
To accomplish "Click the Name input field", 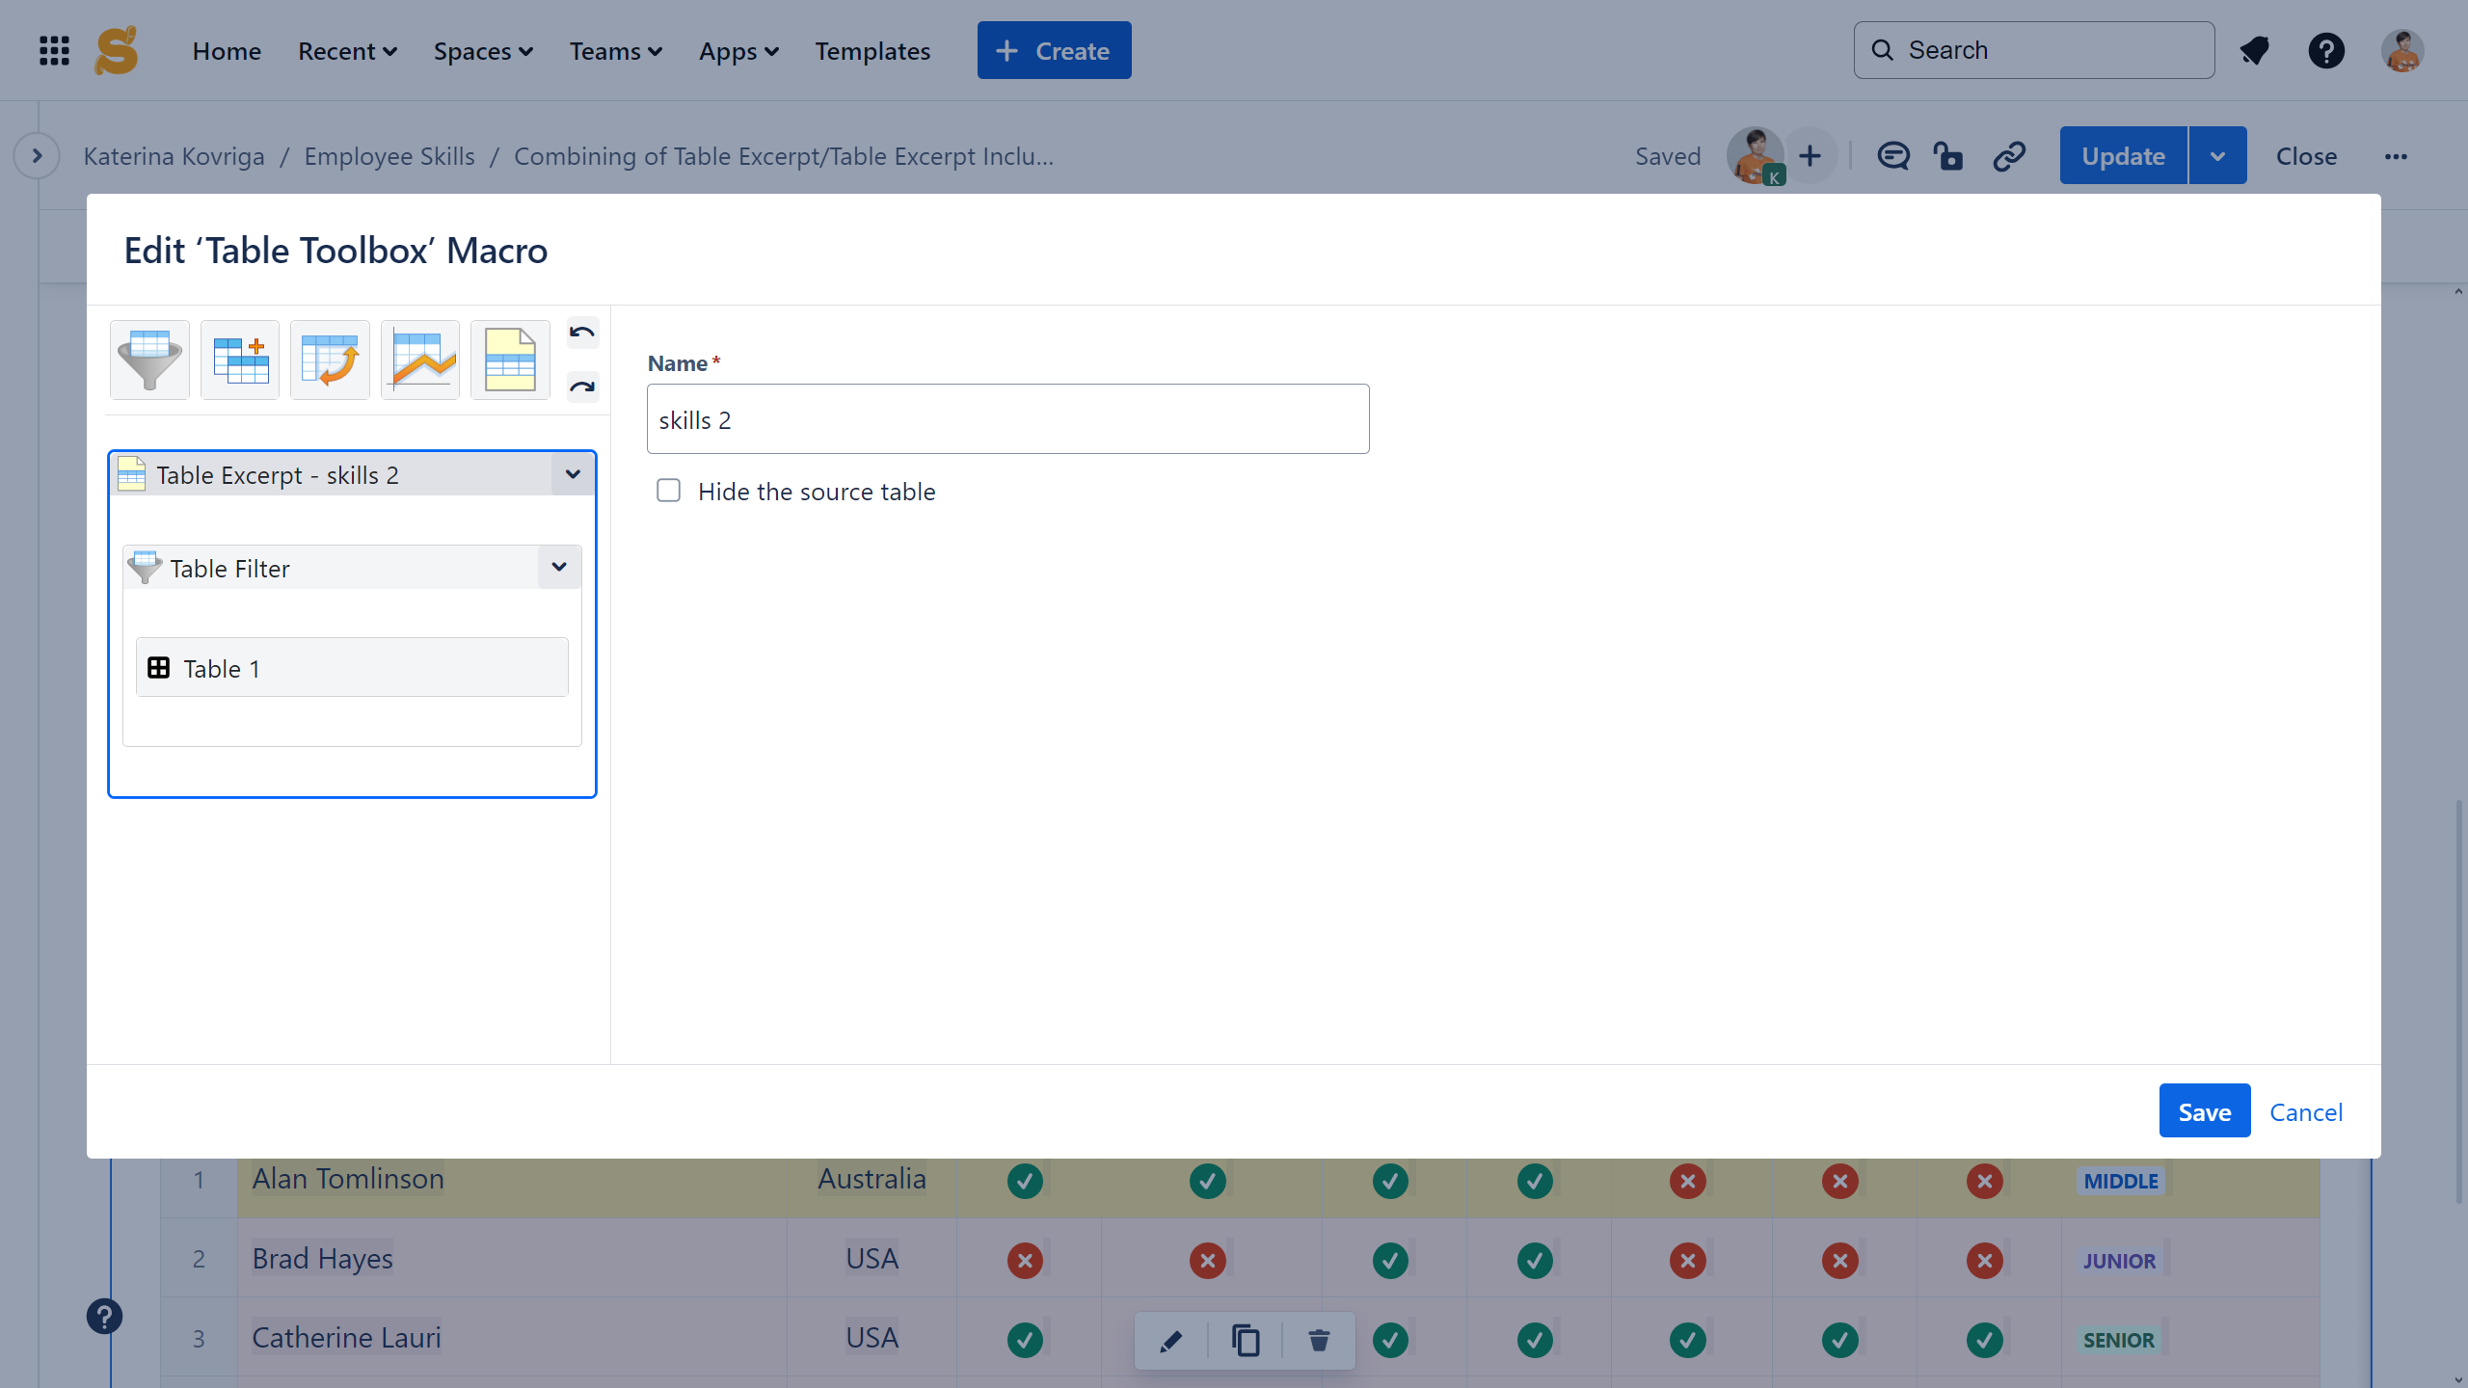I will [x=1007, y=419].
